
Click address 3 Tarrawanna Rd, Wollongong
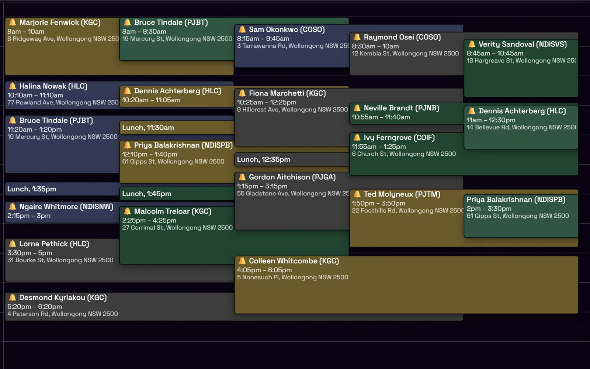[x=293, y=46]
